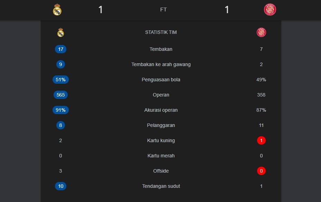This screenshot has width=321, height=202.
Task: Select the small Real Madrid crest above the statistics
Action: (60, 33)
